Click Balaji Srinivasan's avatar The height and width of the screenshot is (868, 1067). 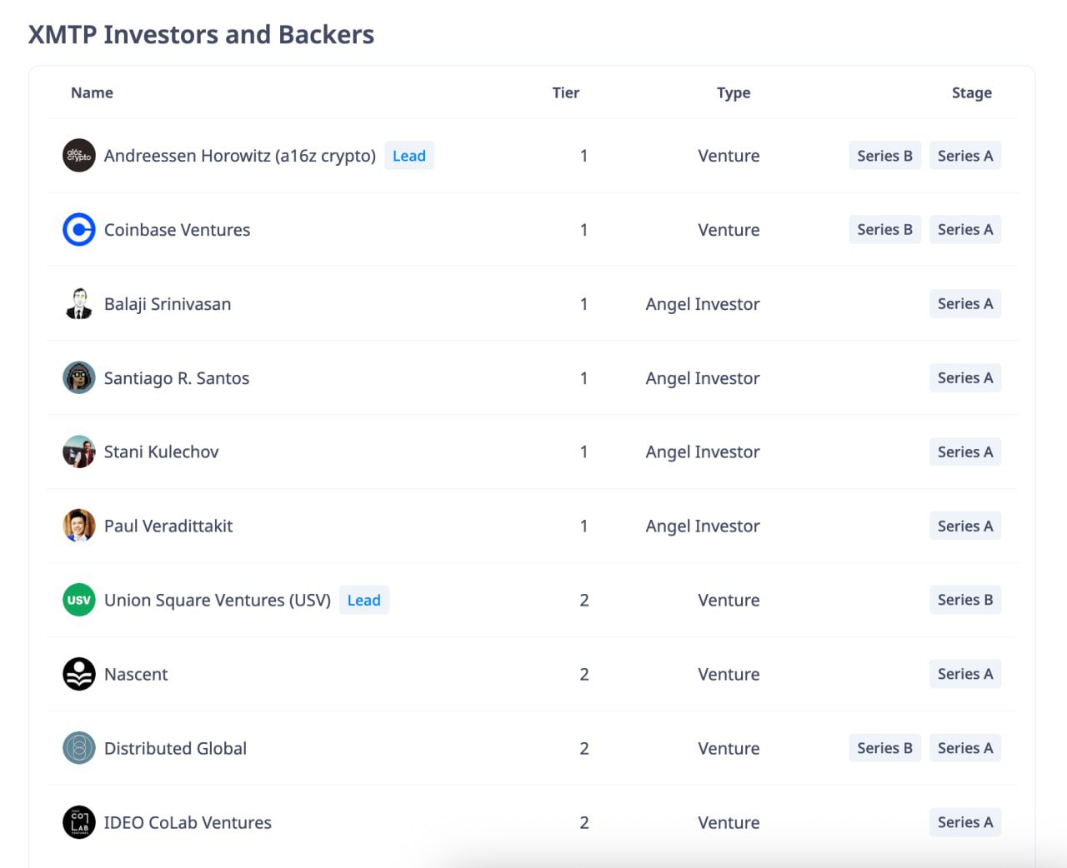point(79,304)
